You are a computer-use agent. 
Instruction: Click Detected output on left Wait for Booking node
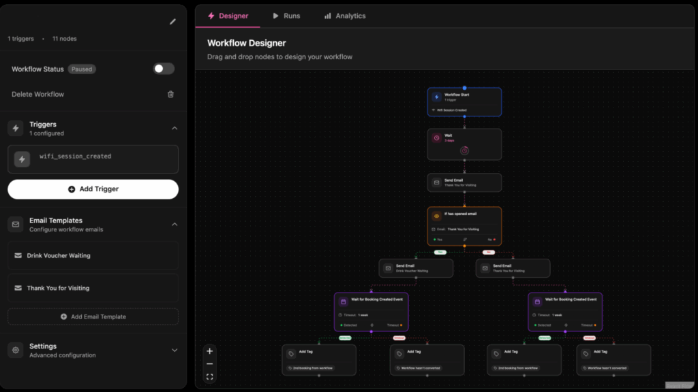click(348, 325)
